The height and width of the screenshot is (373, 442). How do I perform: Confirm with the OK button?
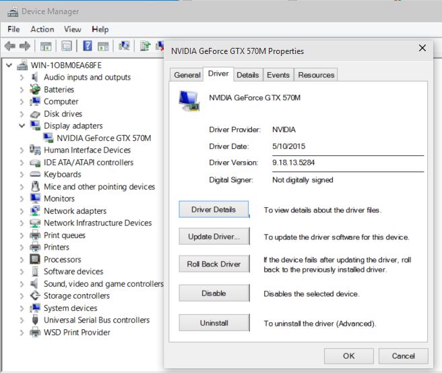click(349, 356)
